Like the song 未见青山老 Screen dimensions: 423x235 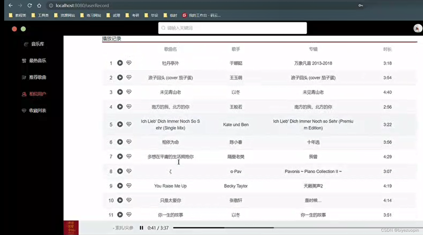click(129, 92)
